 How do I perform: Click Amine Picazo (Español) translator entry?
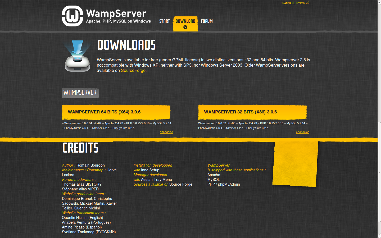coord(82,227)
